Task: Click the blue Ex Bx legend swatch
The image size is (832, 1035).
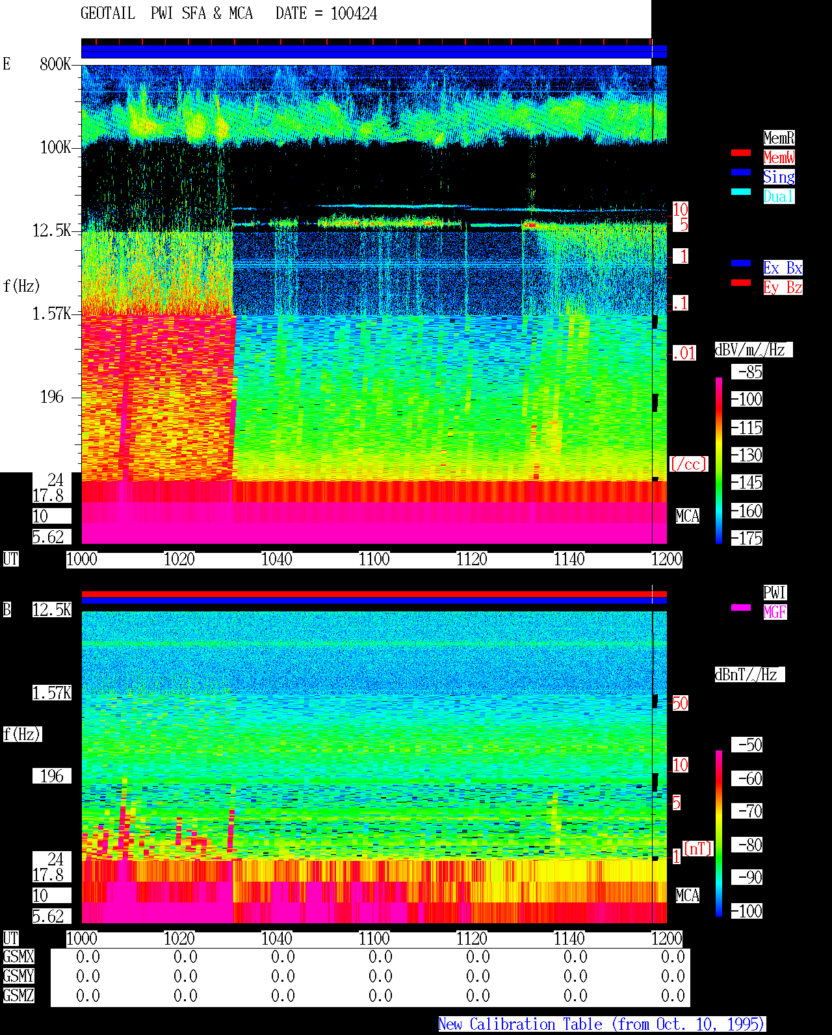Action: coord(741,263)
